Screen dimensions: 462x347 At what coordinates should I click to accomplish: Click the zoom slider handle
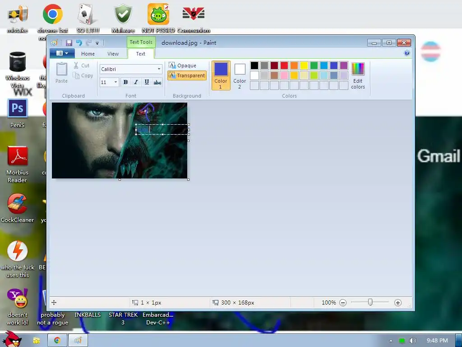coord(370,302)
